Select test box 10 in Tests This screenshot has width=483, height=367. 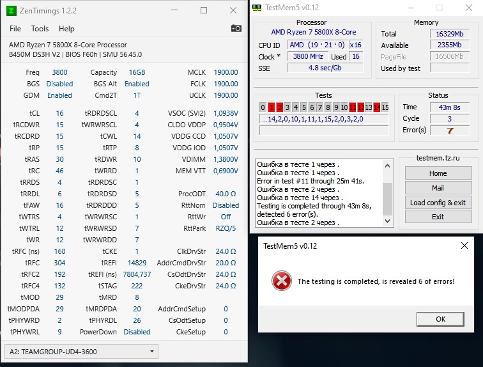tap(344, 107)
